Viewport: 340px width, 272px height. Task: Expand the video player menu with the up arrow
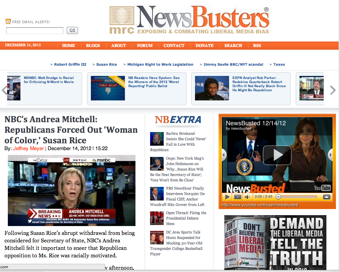[x=326, y=197]
